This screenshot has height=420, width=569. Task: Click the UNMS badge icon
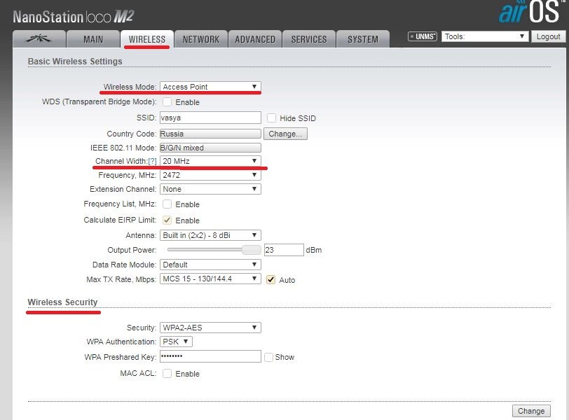pyautogui.click(x=423, y=36)
